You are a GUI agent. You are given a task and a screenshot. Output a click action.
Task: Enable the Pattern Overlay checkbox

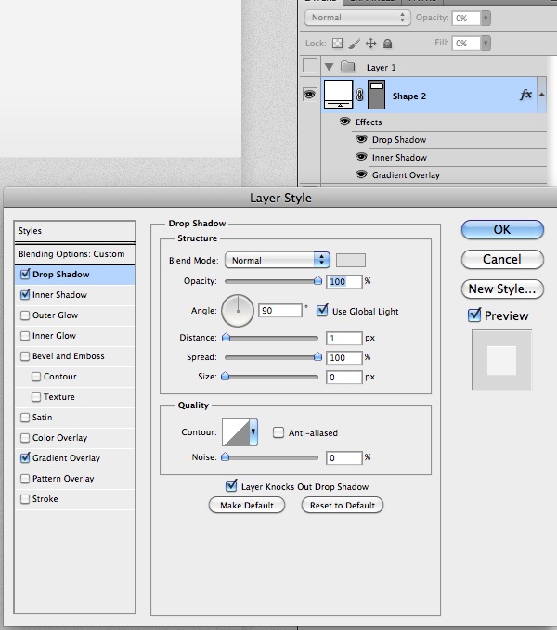coord(25,479)
